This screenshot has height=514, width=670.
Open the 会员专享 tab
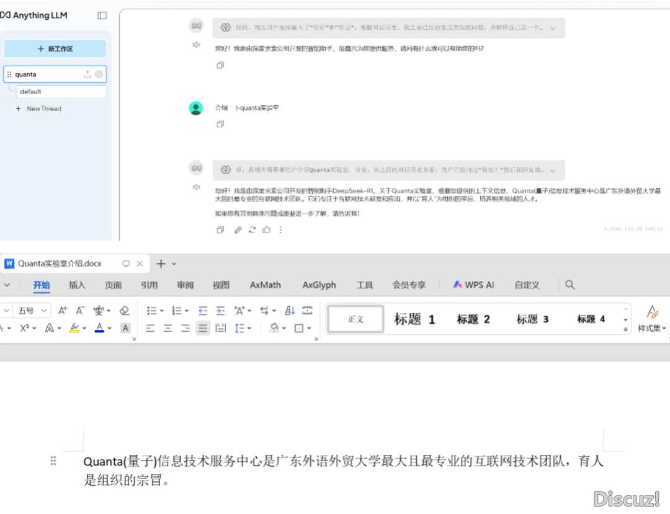[409, 285]
